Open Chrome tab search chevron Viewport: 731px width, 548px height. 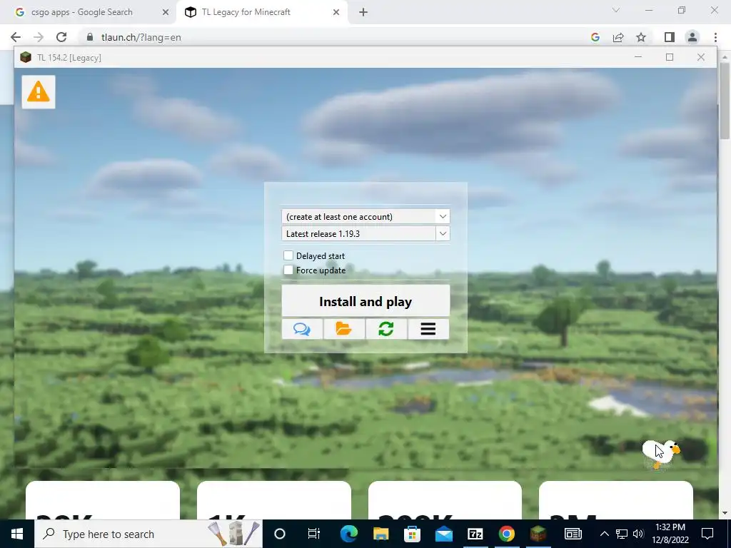pyautogui.click(x=616, y=10)
